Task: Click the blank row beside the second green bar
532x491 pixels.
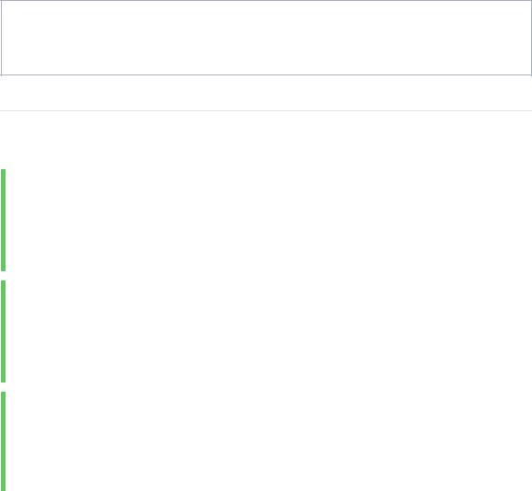Action: (269, 331)
